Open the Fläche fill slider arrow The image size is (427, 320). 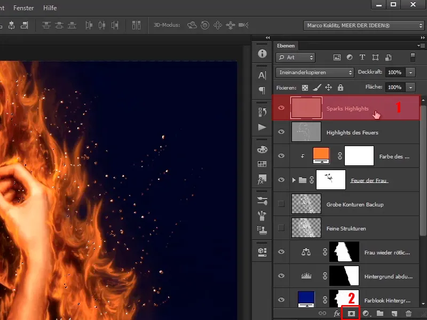coord(410,87)
